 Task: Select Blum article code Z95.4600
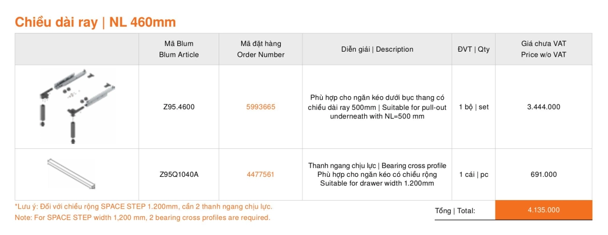coord(179,107)
